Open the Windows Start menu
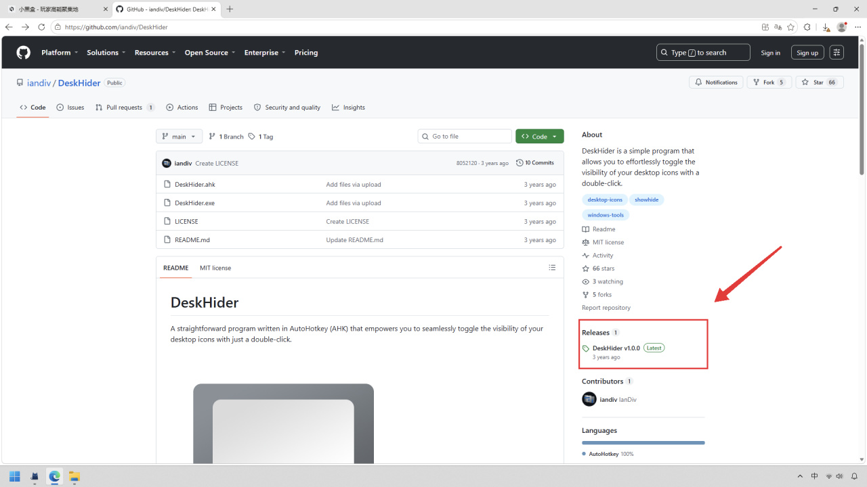This screenshot has width=867, height=487. click(14, 476)
